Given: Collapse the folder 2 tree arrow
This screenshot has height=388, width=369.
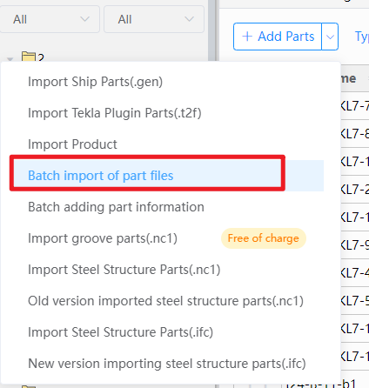Looking at the screenshot, I should pos(10,59).
